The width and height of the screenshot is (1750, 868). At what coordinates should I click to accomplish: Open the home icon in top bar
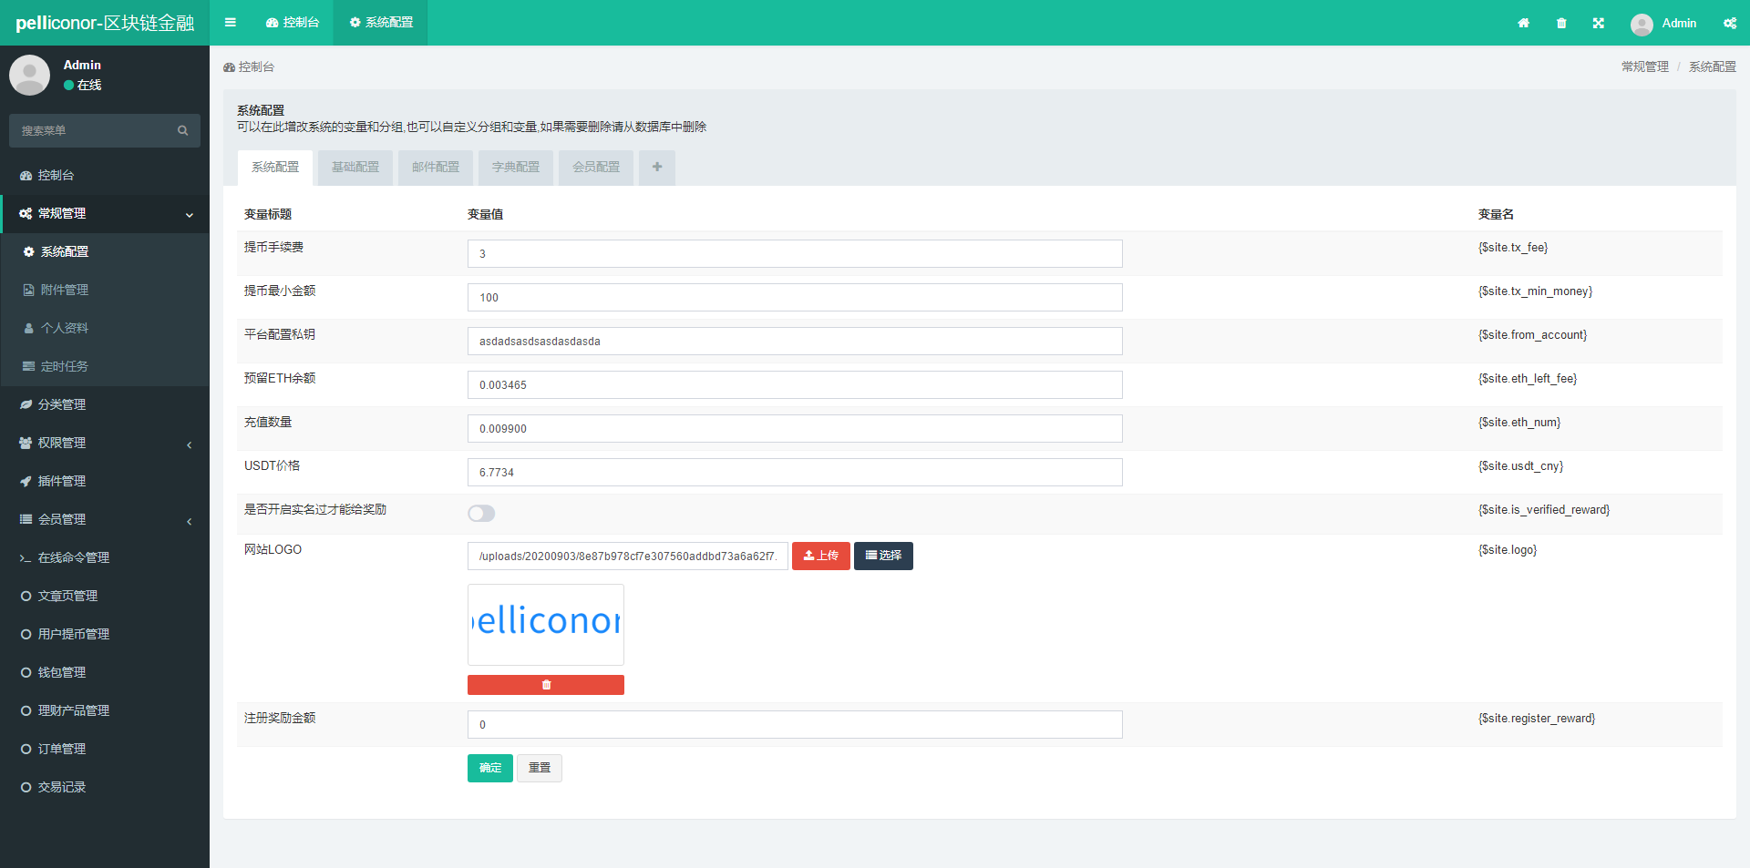1523,23
